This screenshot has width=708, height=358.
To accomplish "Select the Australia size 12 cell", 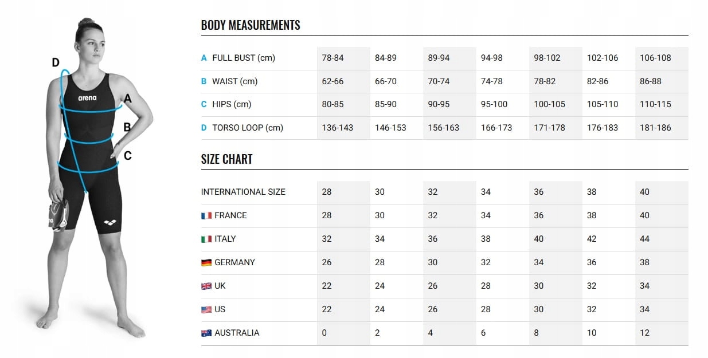I will (x=645, y=333).
